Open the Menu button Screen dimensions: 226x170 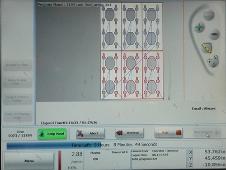(29, 161)
